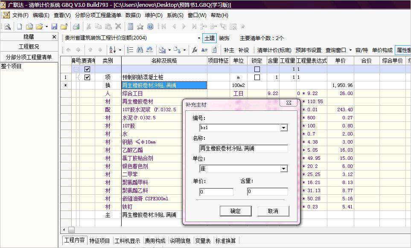Open the 查询窗口 dropdown arrow
Viewport: 411px width, 248px height.
click(350, 50)
